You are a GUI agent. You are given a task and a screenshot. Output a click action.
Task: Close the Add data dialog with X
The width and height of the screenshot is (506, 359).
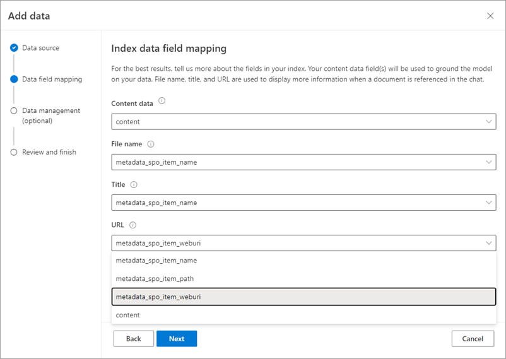pyautogui.click(x=490, y=16)
